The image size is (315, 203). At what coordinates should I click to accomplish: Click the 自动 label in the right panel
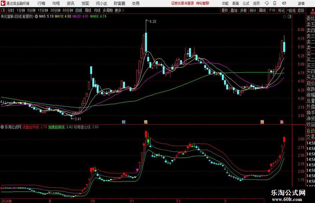(x=311, y=131)
